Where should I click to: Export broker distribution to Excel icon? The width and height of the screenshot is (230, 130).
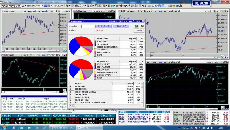(136, 26)
